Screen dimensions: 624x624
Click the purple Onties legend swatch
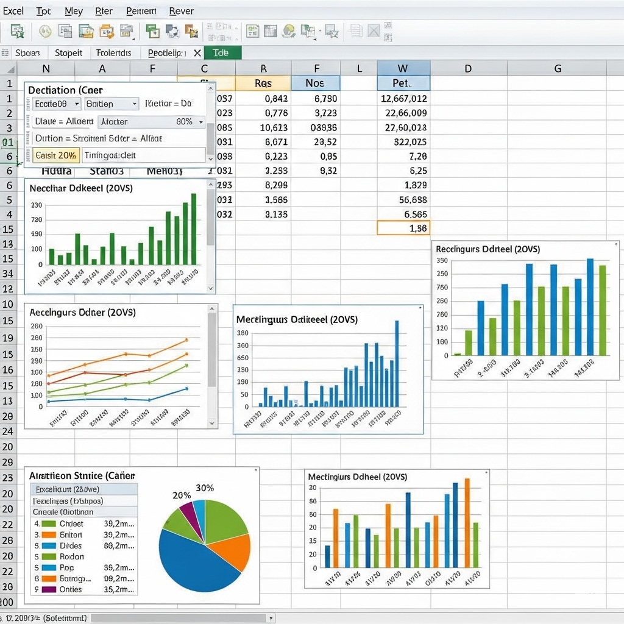pos(49,589)
